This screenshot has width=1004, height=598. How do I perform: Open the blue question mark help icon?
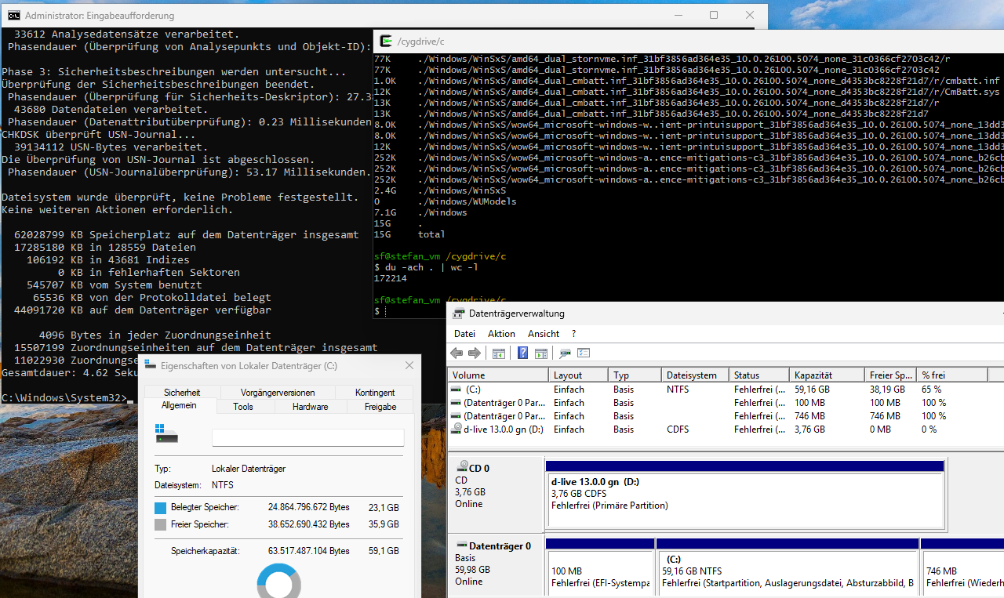pos(523,353)
